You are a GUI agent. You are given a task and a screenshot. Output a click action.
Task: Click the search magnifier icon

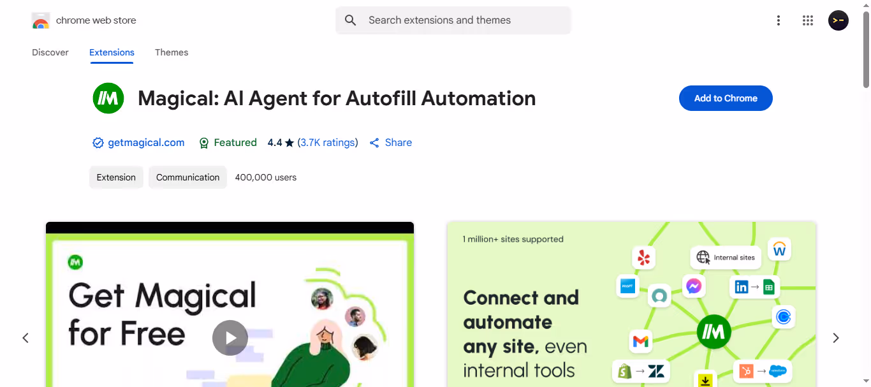coord(350,20)
